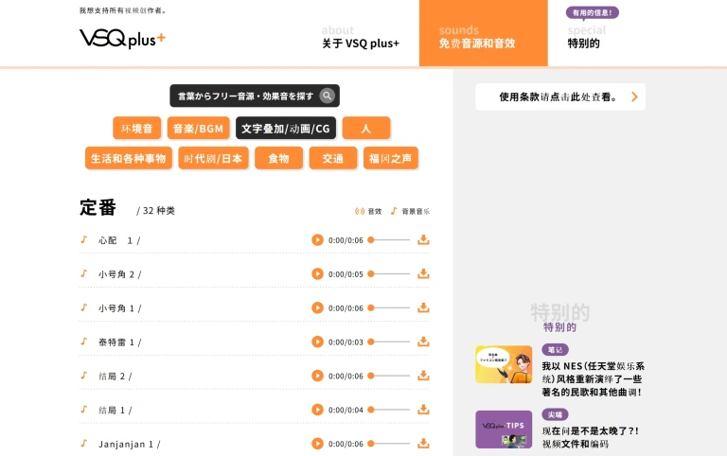The height and width of the screenshot is (456, 727).
Task: Open the NES style article thumbnail
Action: pos(504,364)
